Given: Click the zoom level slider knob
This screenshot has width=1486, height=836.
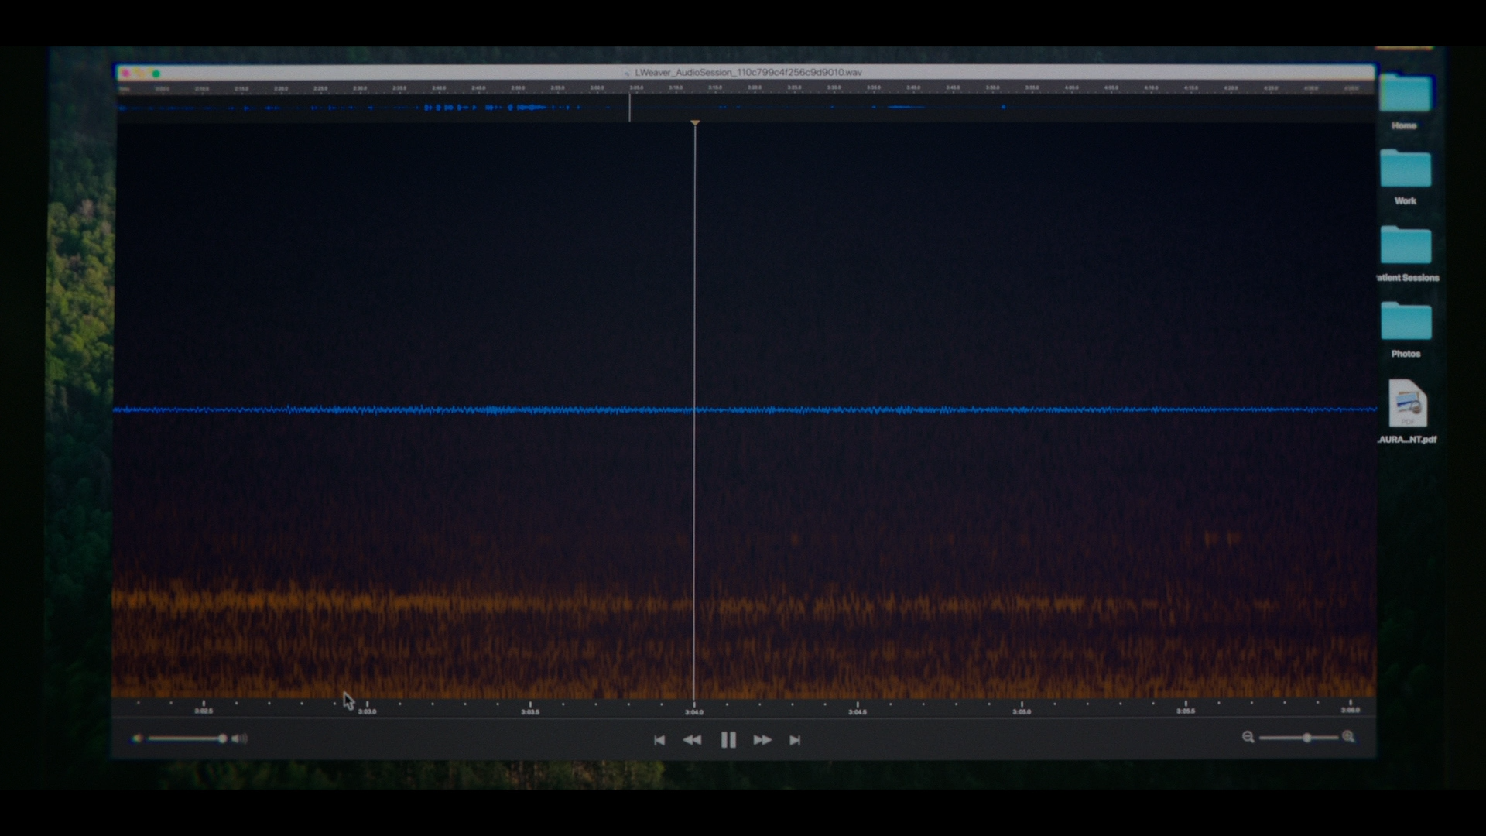Looking at the screenshot, I should (1307, 738).
